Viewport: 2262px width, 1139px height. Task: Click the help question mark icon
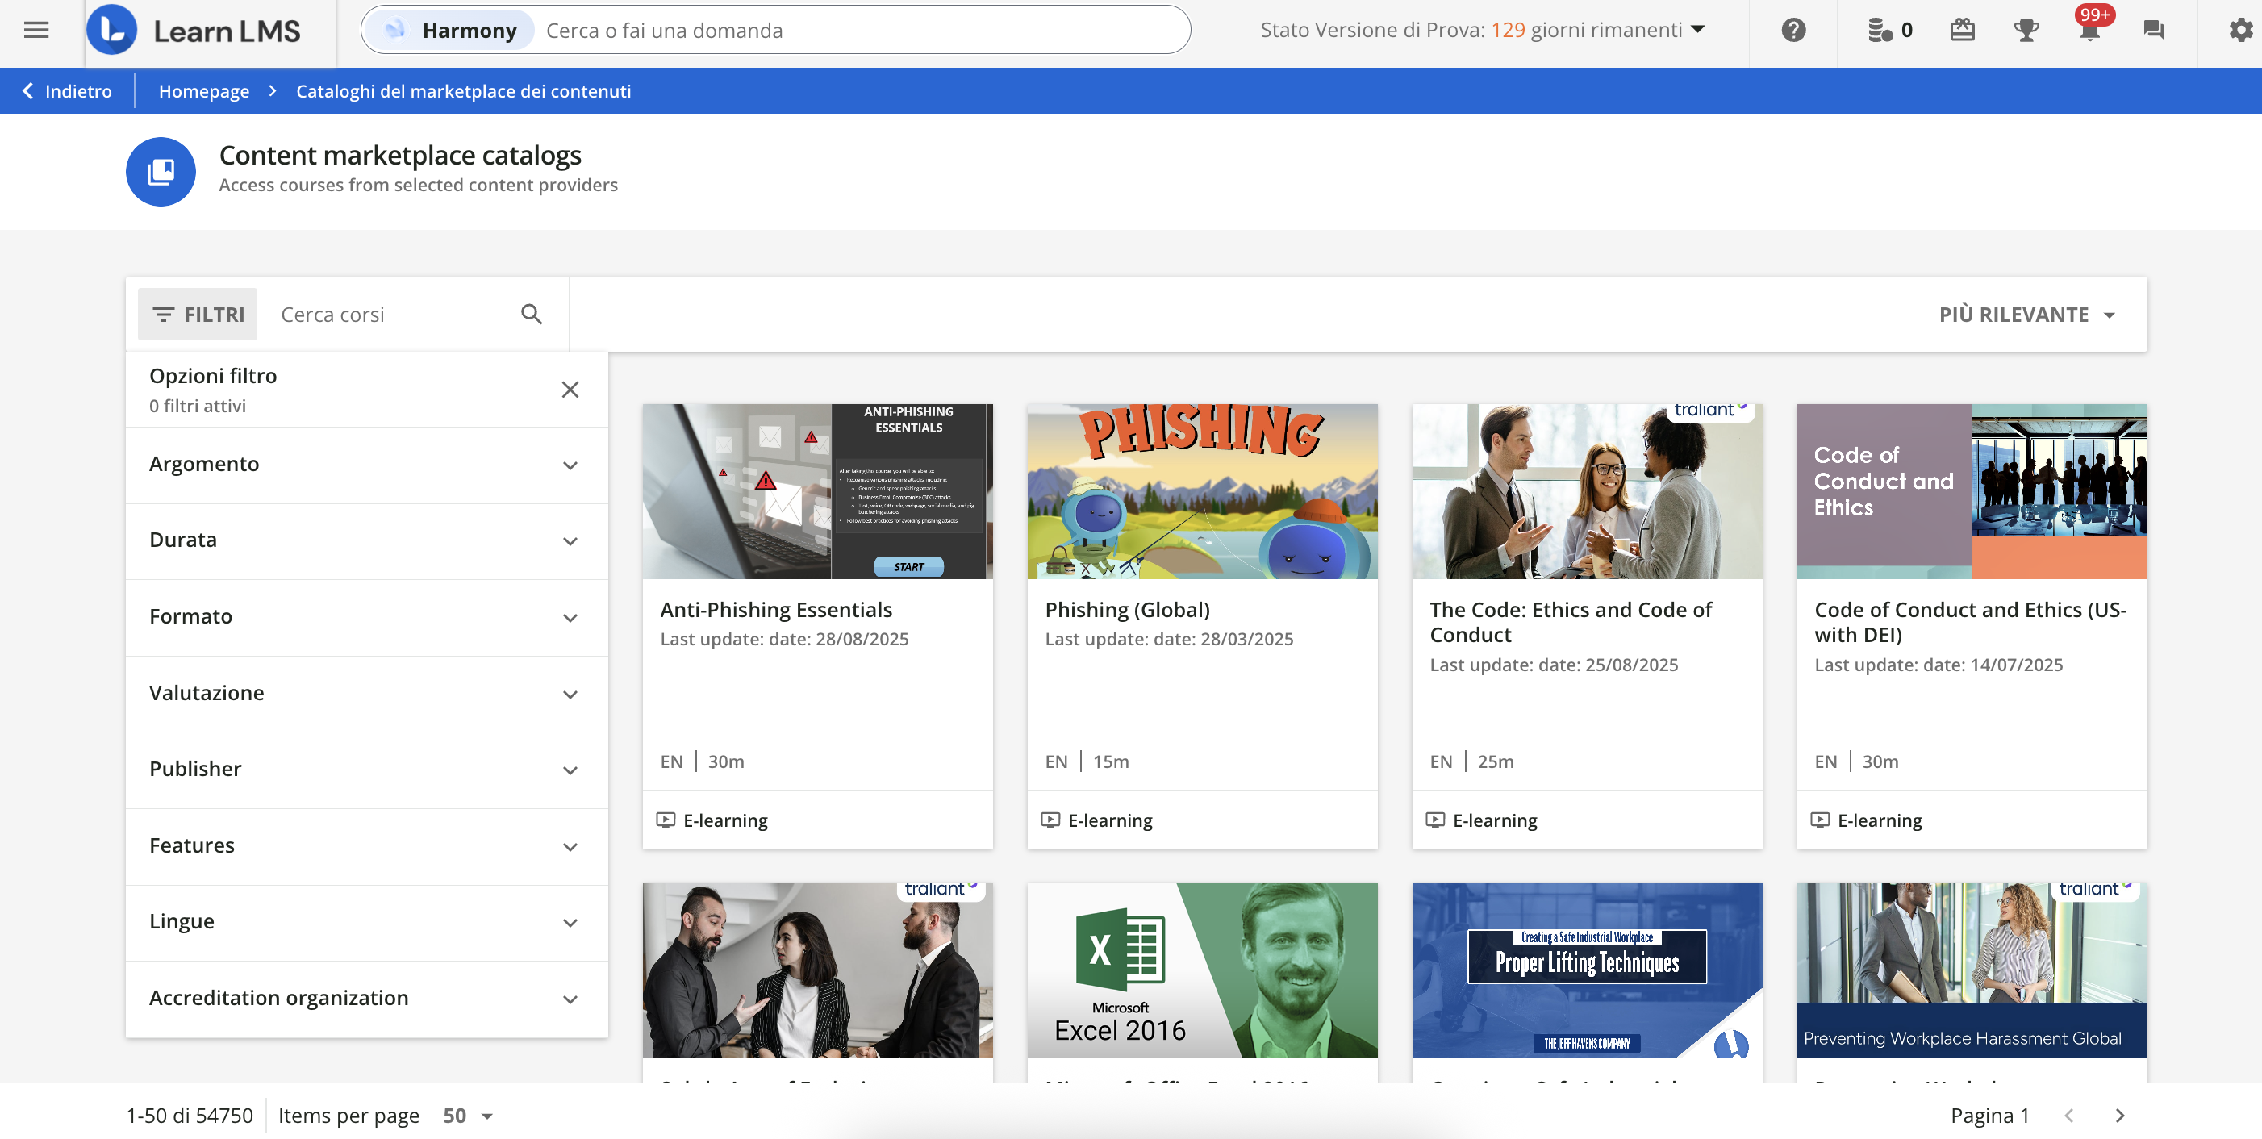(x=1793, y=31)
